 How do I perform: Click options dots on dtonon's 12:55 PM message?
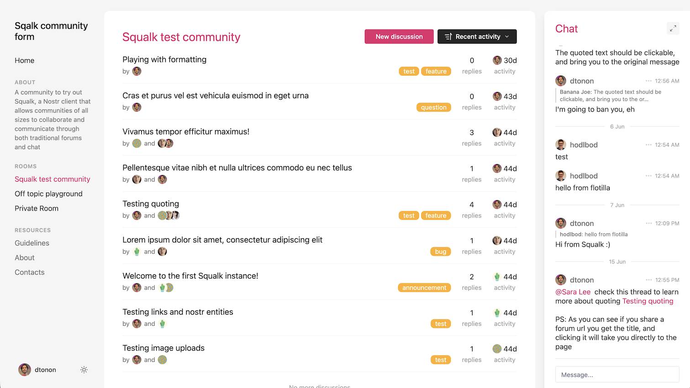point(648,280)
